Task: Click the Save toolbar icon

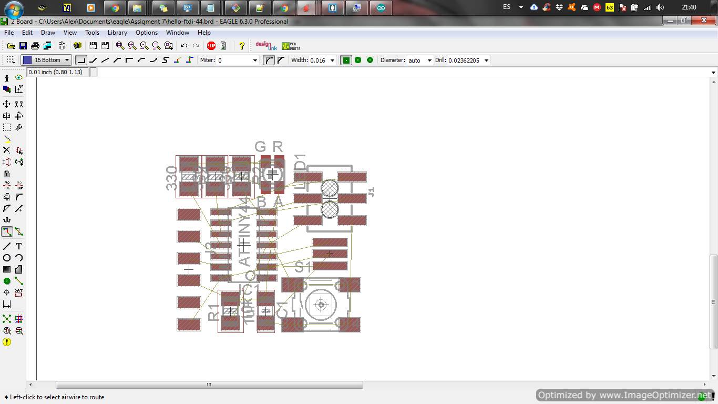Action: [23, 46]
